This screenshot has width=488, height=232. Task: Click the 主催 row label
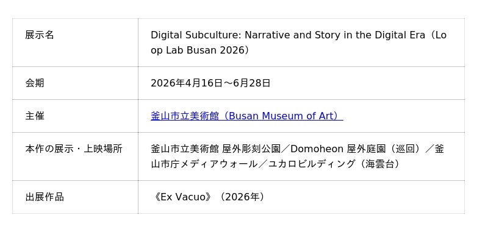[35, 116]
